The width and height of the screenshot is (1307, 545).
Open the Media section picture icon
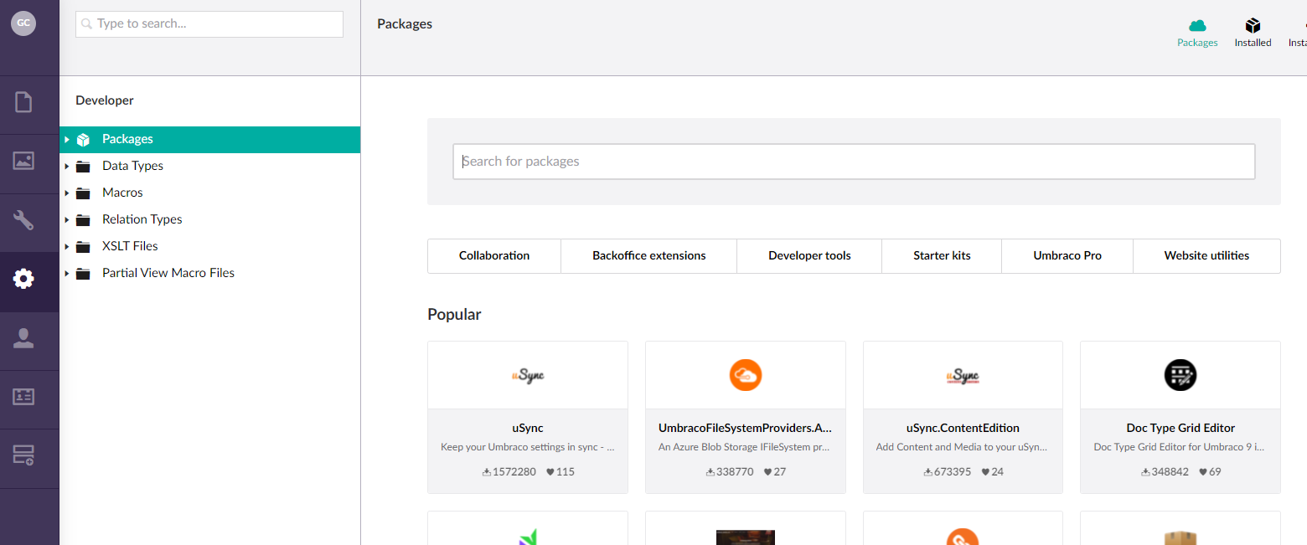[23, 161]
